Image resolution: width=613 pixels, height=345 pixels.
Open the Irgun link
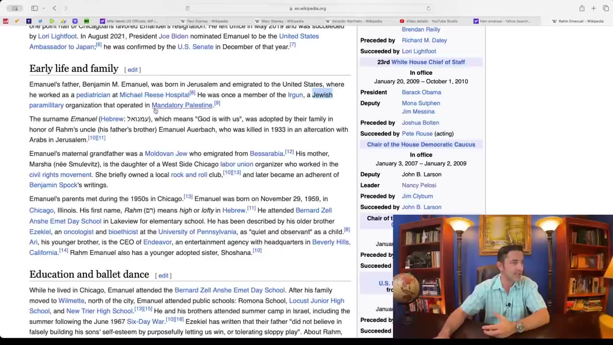tap(295, 95)
